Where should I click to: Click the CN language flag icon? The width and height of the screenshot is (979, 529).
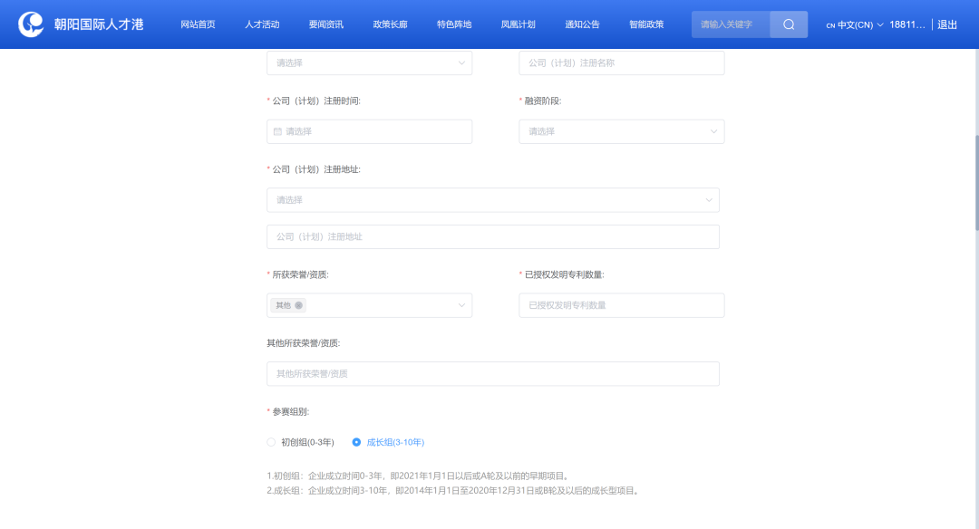point(829,25)
